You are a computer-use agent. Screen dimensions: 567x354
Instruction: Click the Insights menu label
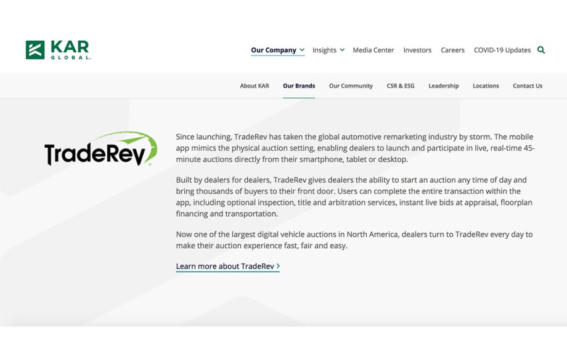point(324,50)
